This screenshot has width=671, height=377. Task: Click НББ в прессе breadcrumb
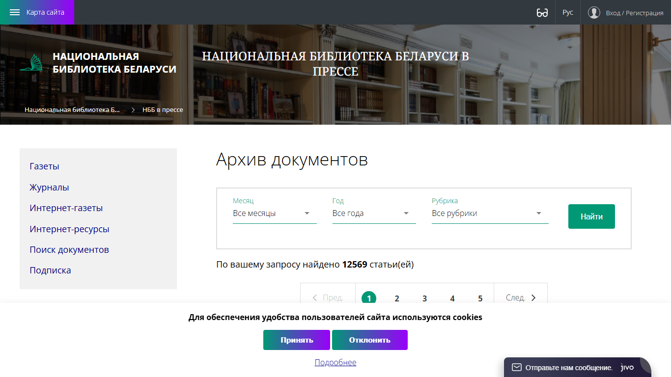click(x=163, y=110)
